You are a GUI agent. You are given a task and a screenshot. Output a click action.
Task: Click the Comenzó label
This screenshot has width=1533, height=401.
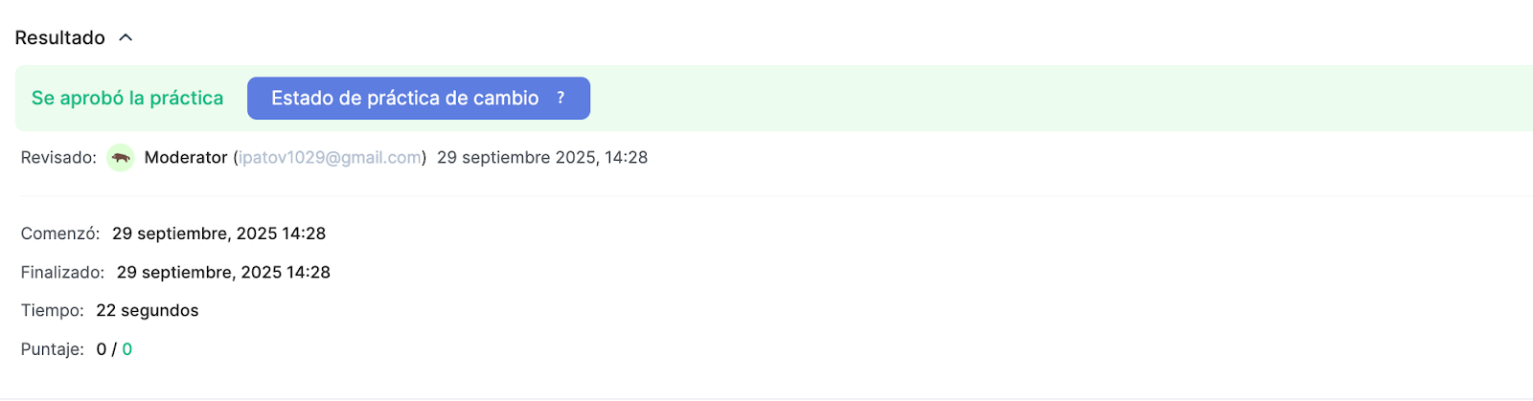(x=59, y=234)
